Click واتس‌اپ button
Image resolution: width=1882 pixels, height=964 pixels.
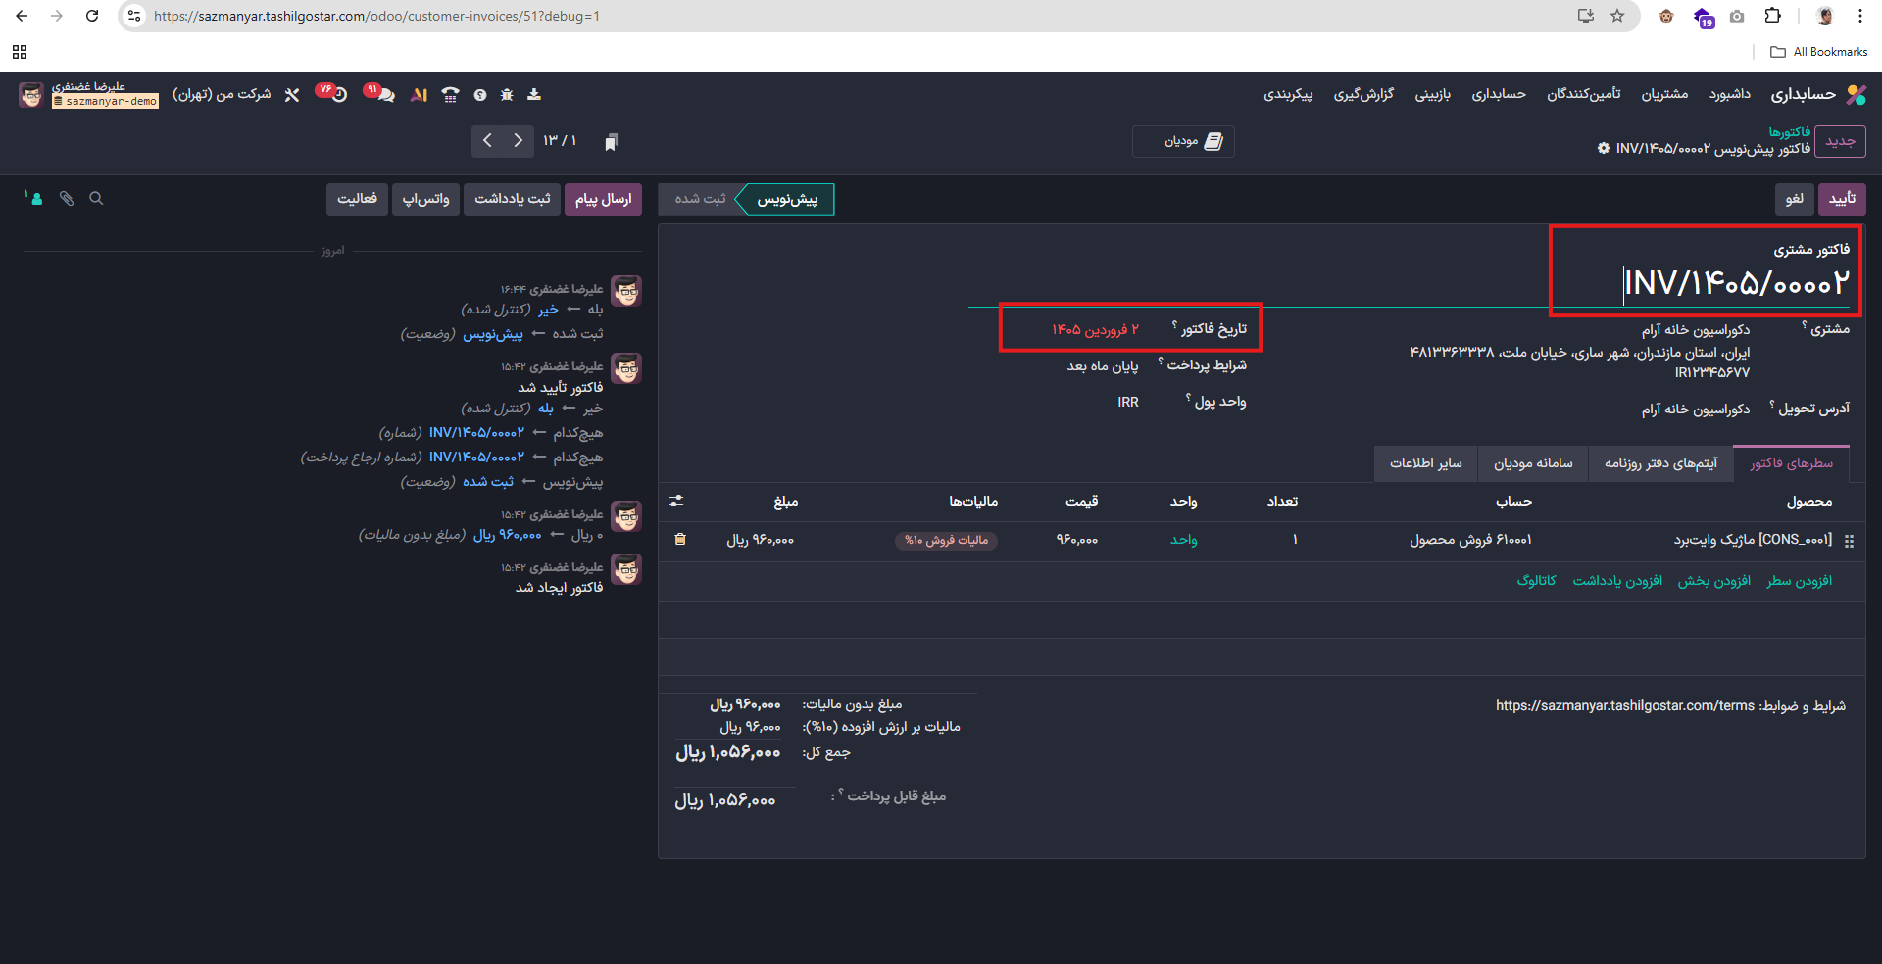426,199
